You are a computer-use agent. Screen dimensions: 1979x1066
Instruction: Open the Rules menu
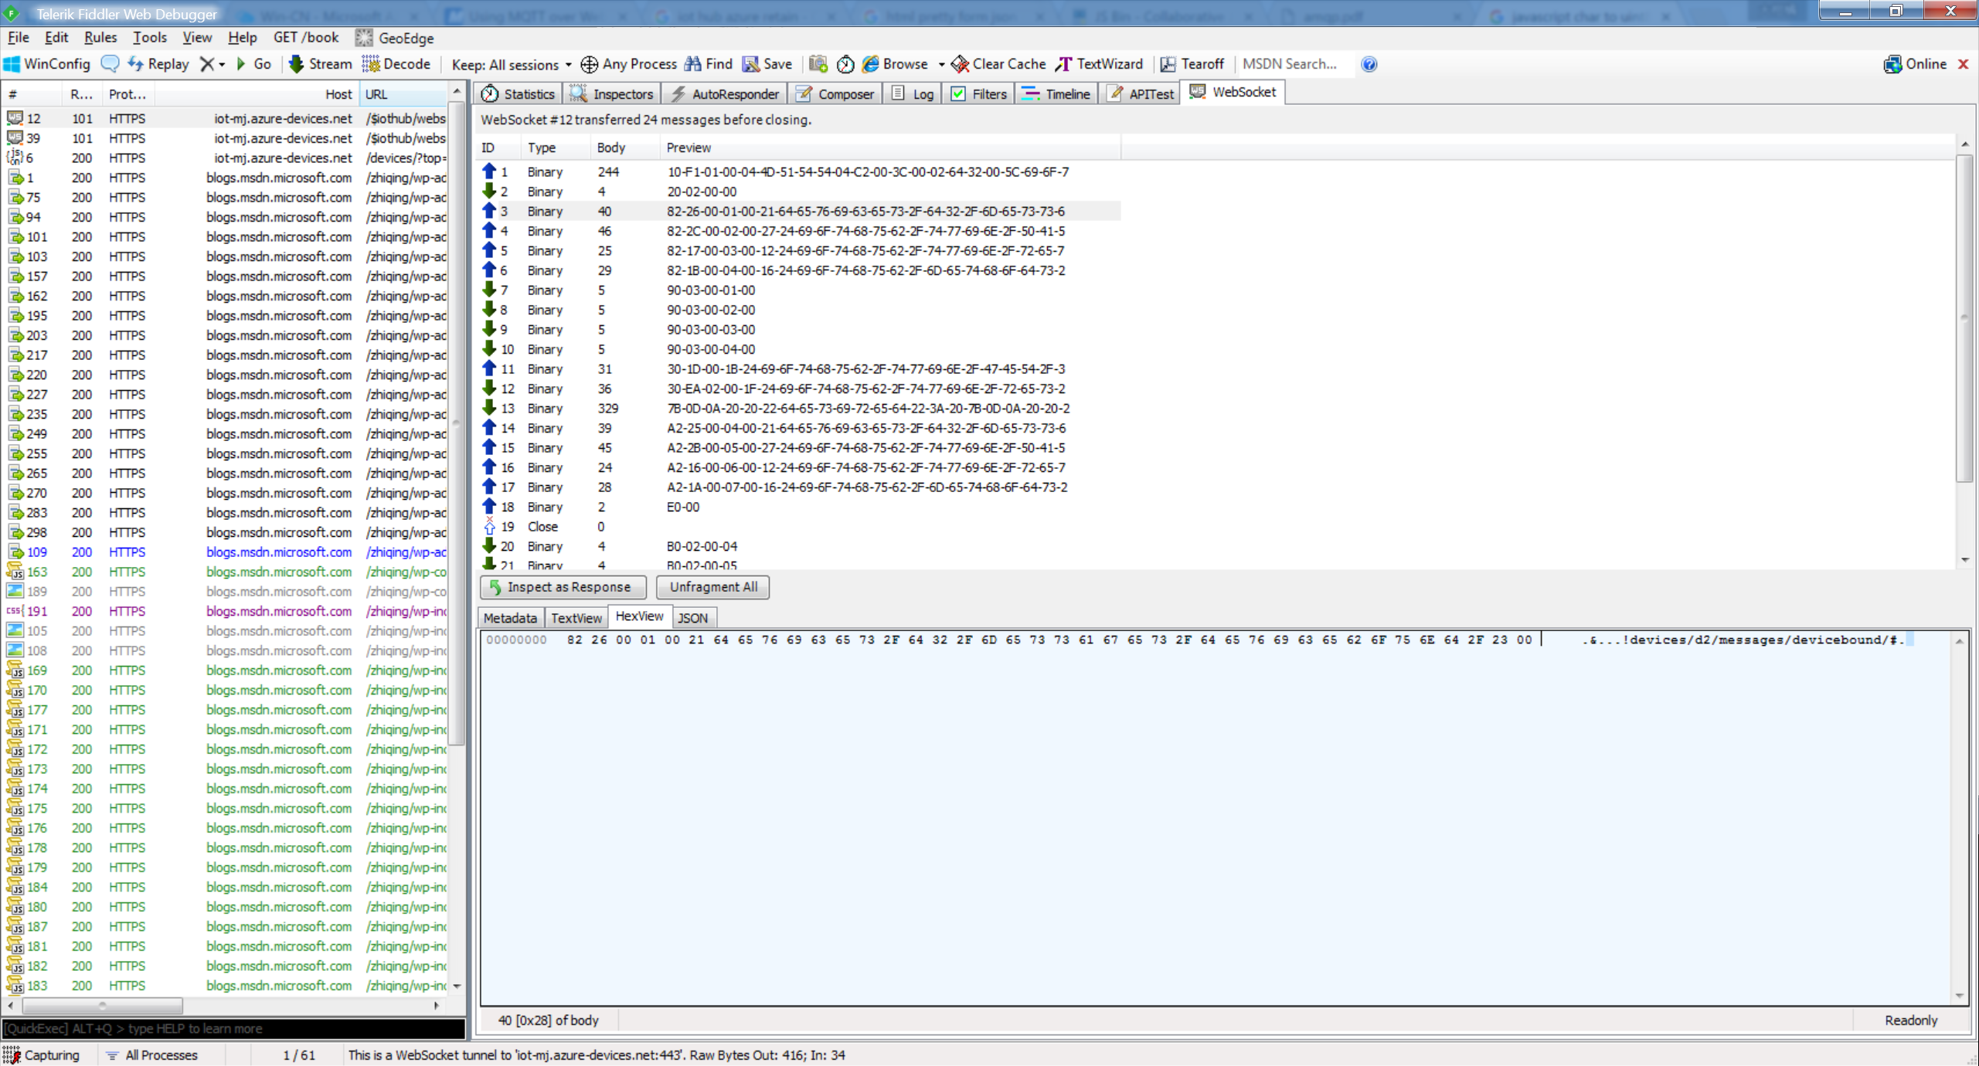[100, 37]
